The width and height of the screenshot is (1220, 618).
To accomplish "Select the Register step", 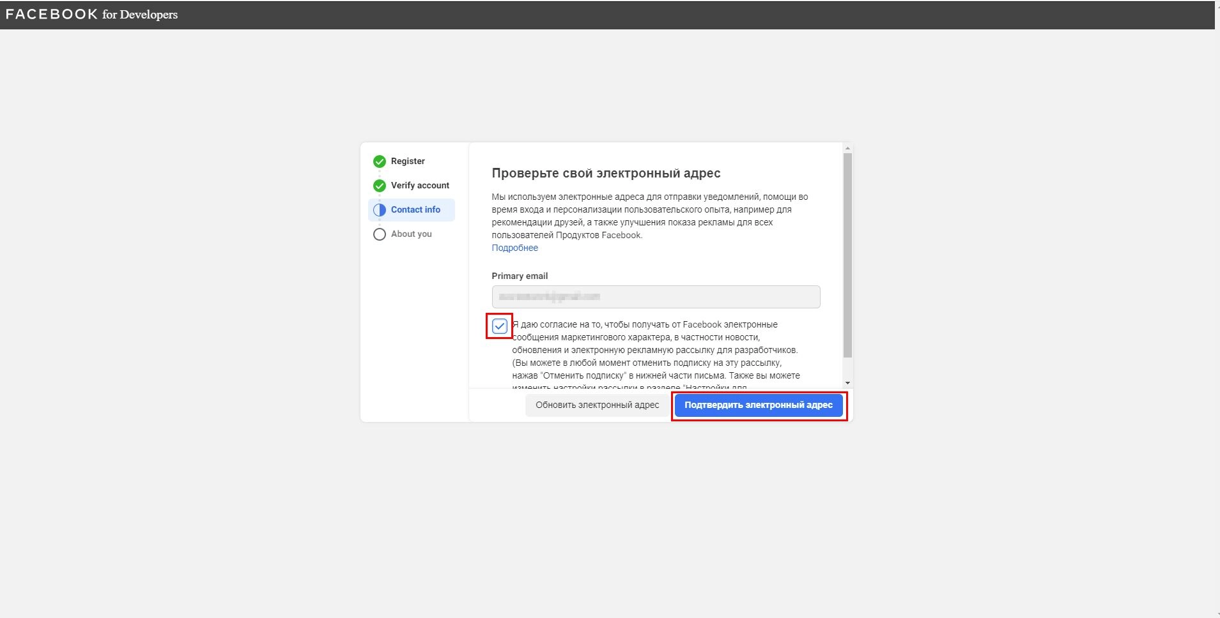I will (x=408, y=161).
